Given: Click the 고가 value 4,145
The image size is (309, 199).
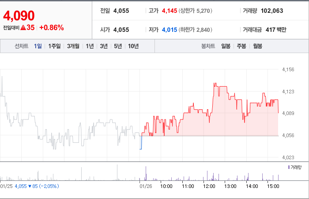Looking at the screenshot, I should click(x=170, y=11).
